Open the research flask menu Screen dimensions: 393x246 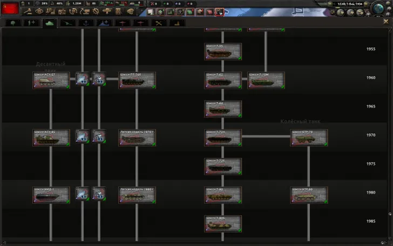coord(50,11)
